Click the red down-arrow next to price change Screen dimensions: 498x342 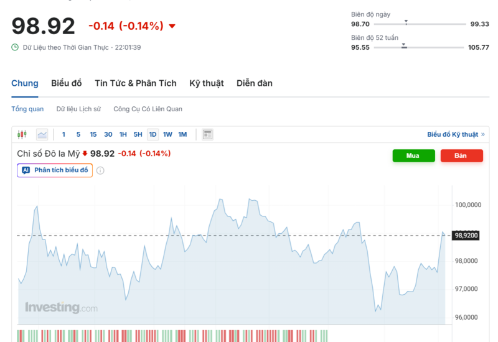coord(172,26)
